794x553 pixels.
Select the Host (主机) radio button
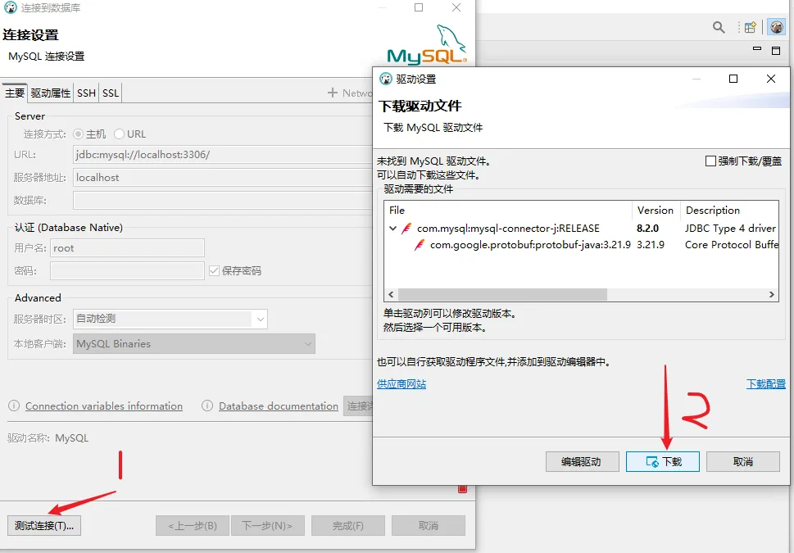(x=78, y=134)
